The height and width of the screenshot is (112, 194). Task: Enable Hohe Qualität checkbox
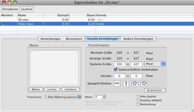[x=138, y=96]
